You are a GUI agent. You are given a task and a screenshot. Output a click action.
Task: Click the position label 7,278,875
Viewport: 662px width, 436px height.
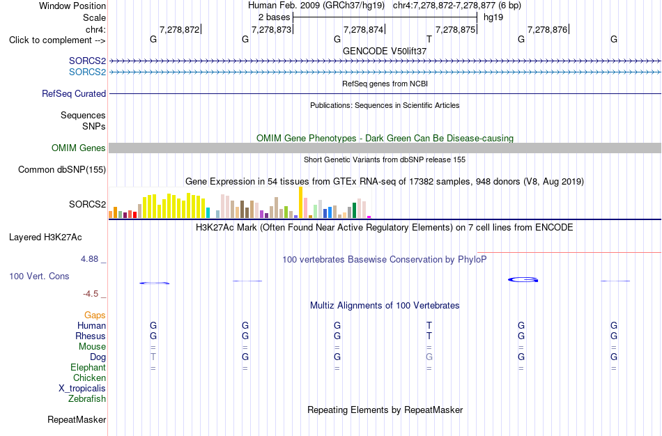pos(455,29)
